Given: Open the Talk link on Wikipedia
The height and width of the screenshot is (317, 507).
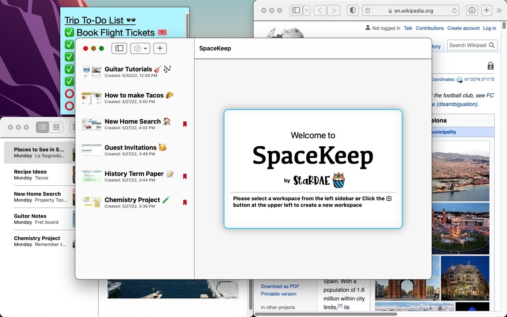Looking at the screenshot, I should 408,28.
